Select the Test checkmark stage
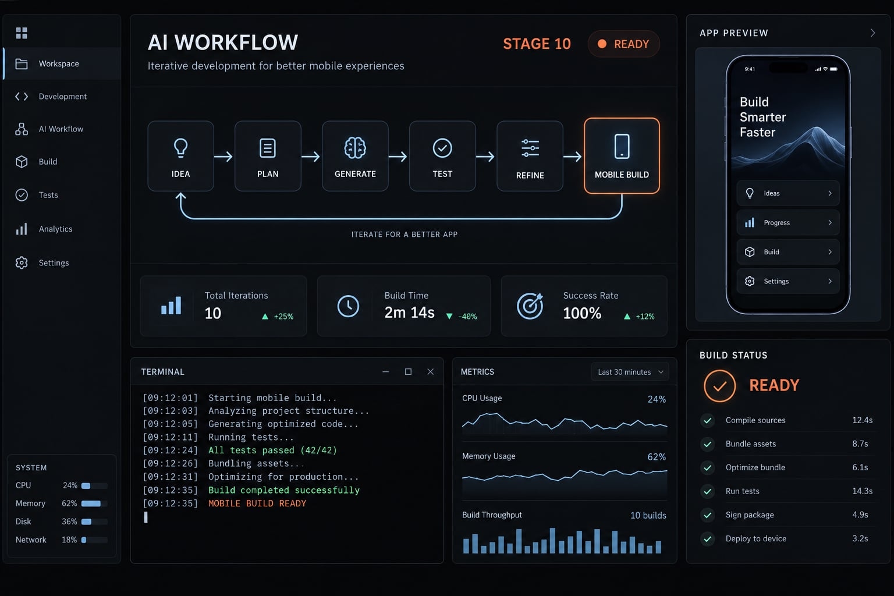This screenshot has height=596, width=894. (442, 156)
